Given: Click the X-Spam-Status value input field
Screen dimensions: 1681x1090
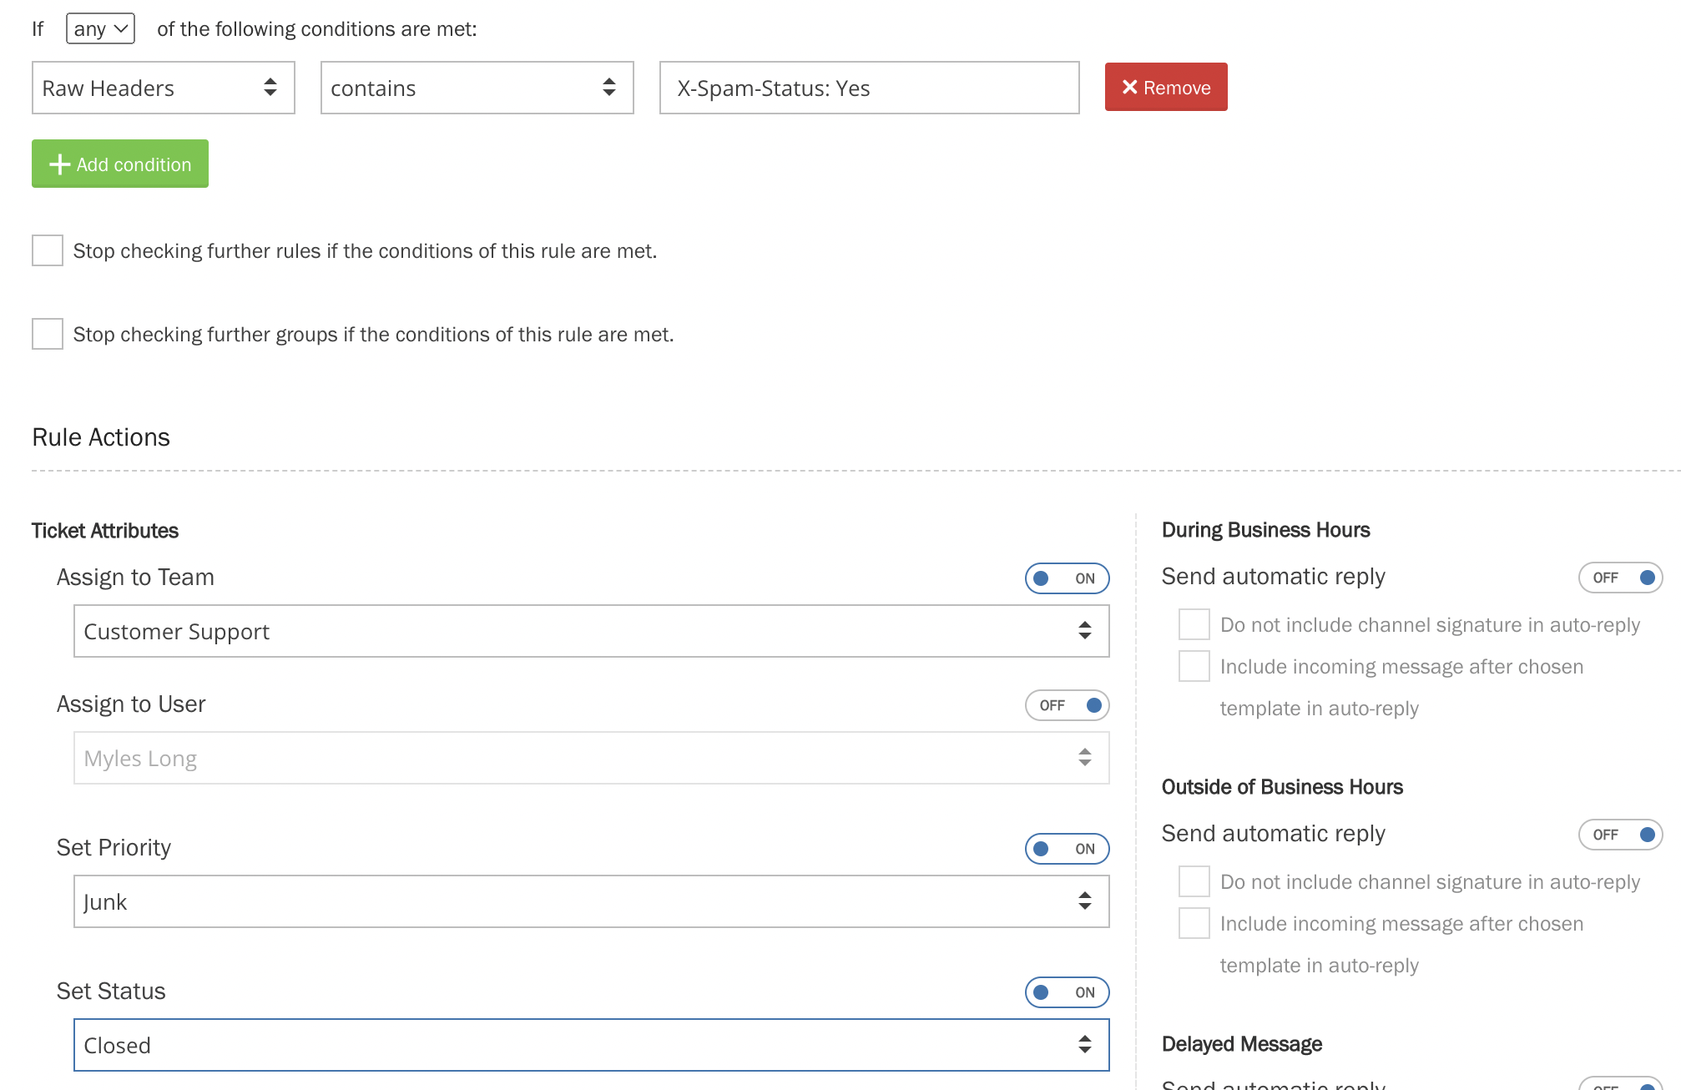Looking at the screenshot, I should tap(868, 88).
